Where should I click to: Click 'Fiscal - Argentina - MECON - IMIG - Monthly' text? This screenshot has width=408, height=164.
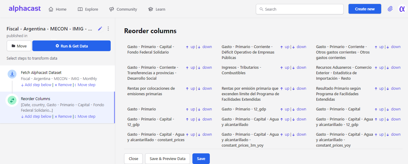click(59, 79)
